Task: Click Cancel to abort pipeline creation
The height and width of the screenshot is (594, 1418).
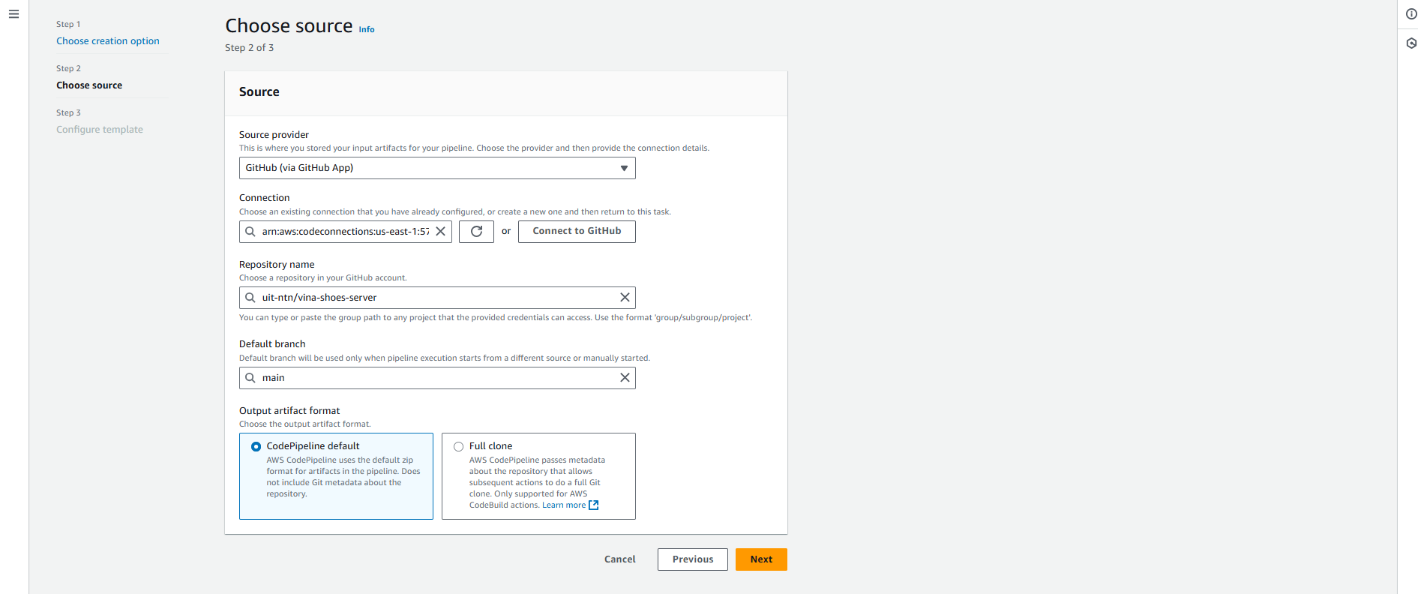Action: [619, 559]
